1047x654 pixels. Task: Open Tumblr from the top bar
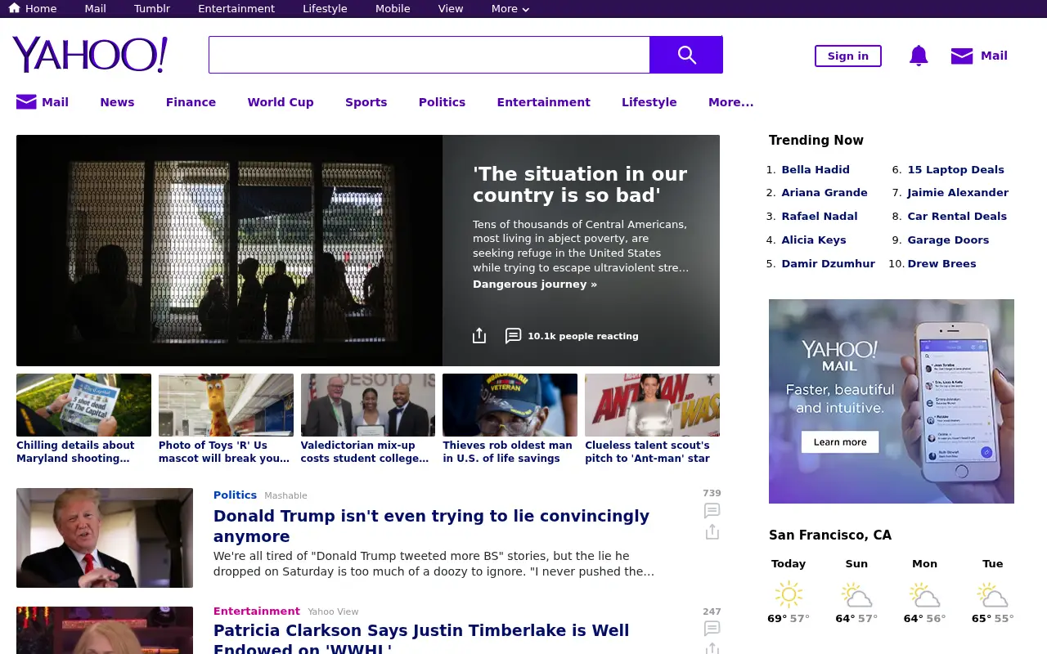coord(152,9)
